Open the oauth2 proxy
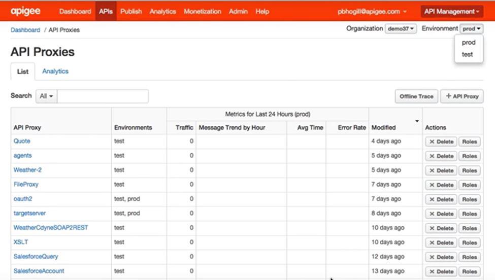Viewport: 495px width, 280px height. (23, 199)
